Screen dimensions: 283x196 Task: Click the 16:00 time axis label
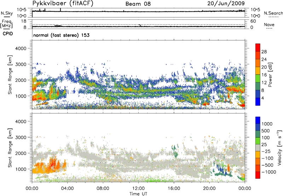pos(174,189)
